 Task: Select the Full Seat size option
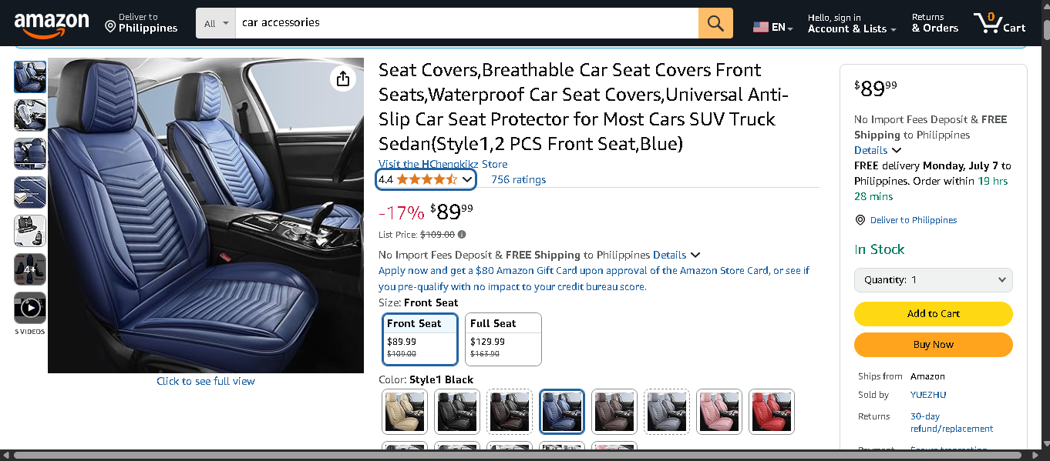(x=503, y=339)
